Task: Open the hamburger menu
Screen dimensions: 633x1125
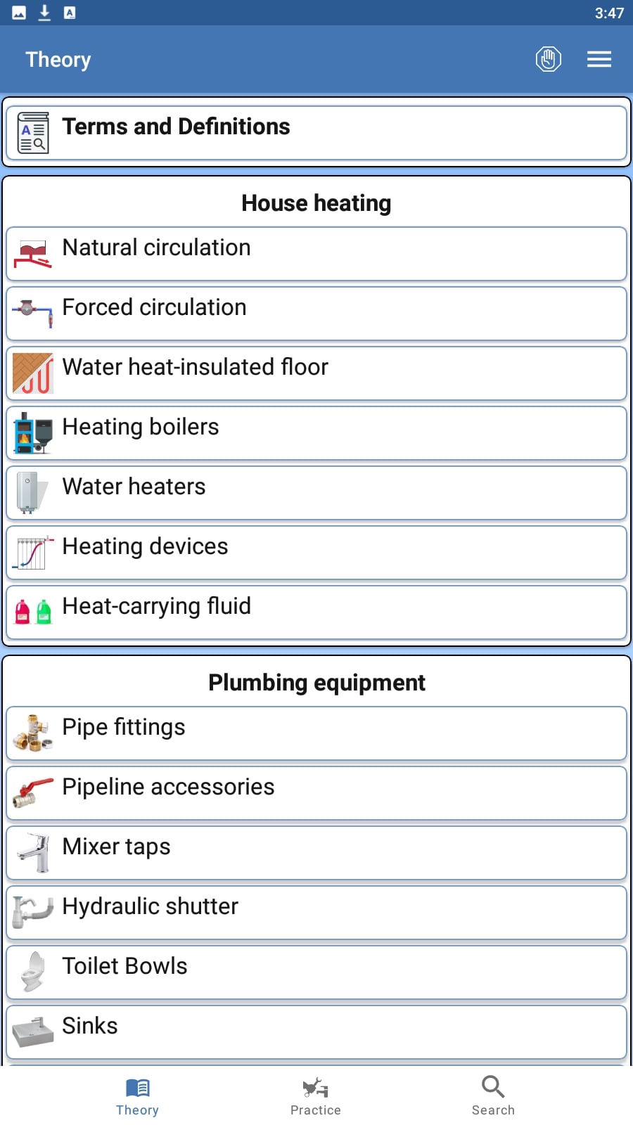Action: (599, 59)
